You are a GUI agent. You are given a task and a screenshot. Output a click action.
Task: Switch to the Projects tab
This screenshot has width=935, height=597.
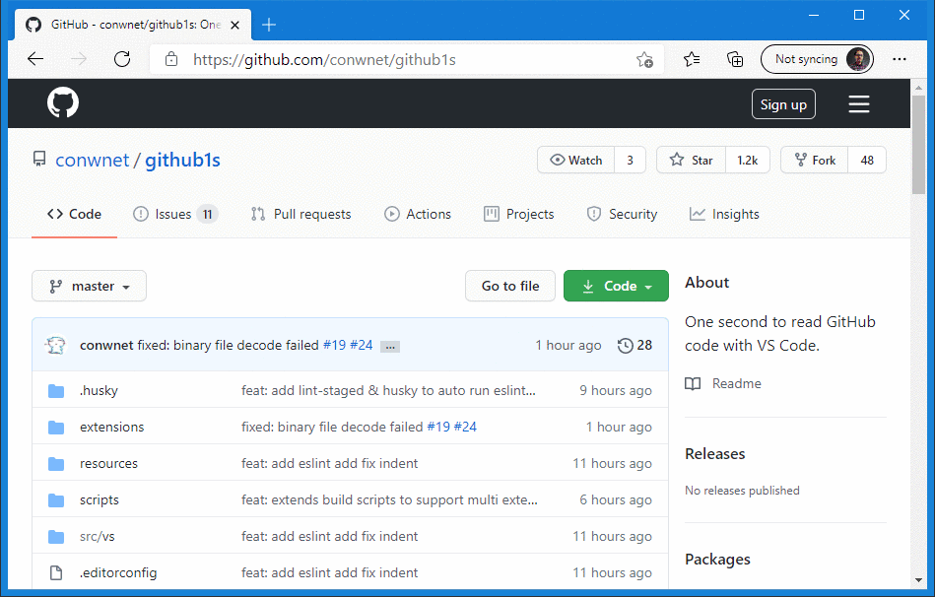[x=519, y=214]
